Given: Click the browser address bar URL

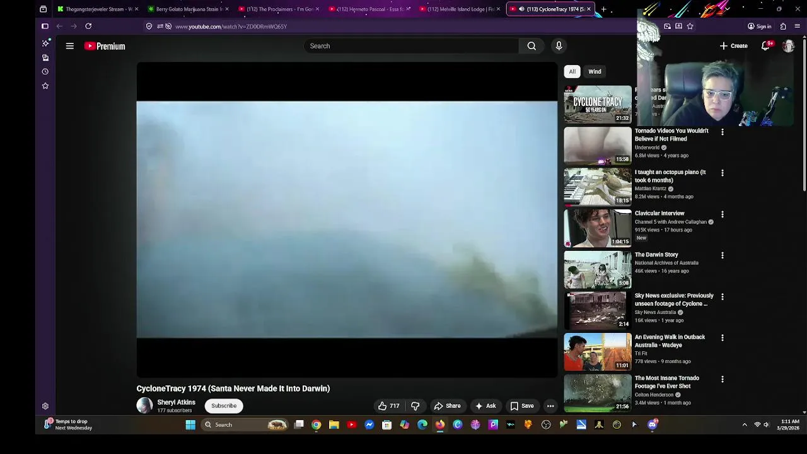Looking at the screenshot, I should (x=231, y=26).
